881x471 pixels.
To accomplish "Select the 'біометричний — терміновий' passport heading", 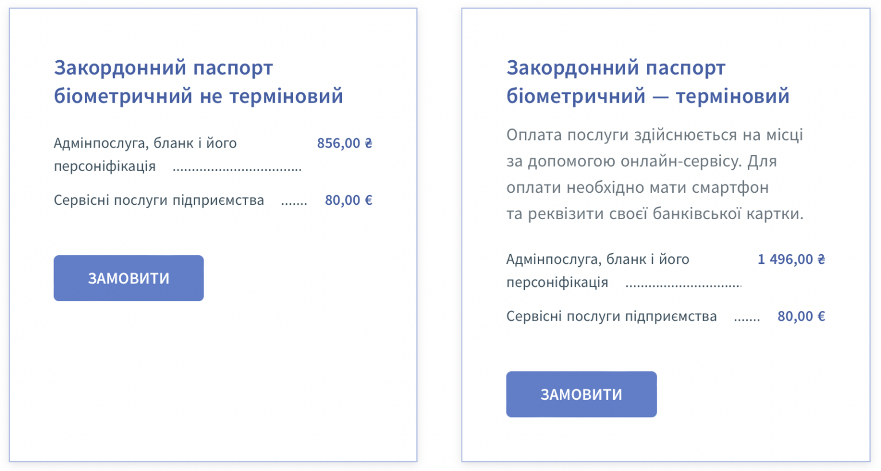I will coord(648,82).
